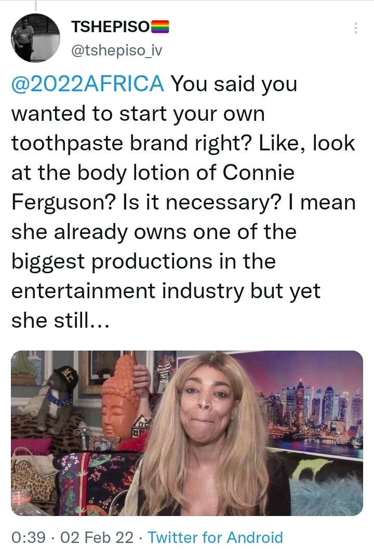Click the 02 Feb 22 date

click(x=97, y=537)
